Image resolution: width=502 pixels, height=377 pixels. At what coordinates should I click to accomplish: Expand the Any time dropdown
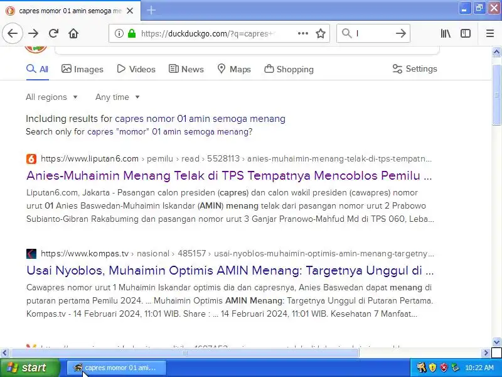[117, 97]
